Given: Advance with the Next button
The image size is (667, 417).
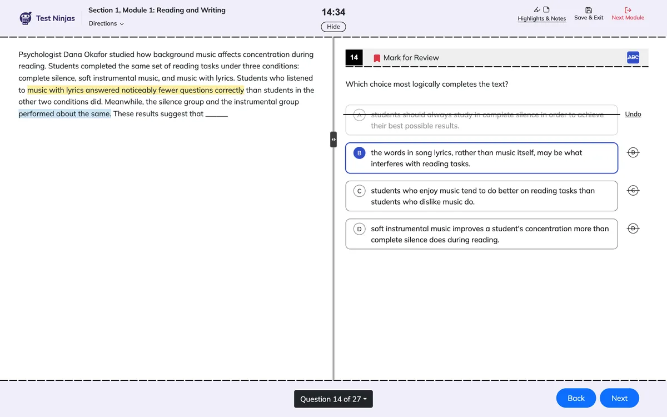Looking at the screenshot, I should pyautogui.click(x=619, y=398).
